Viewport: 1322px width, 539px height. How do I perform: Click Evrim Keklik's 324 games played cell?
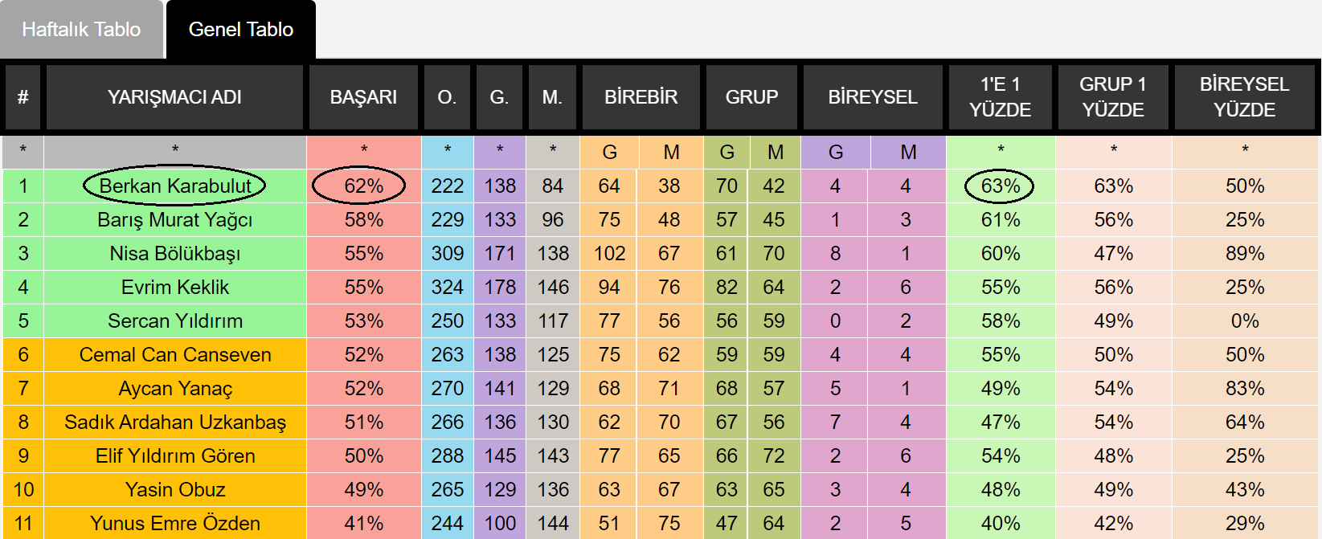coord(448,288)
